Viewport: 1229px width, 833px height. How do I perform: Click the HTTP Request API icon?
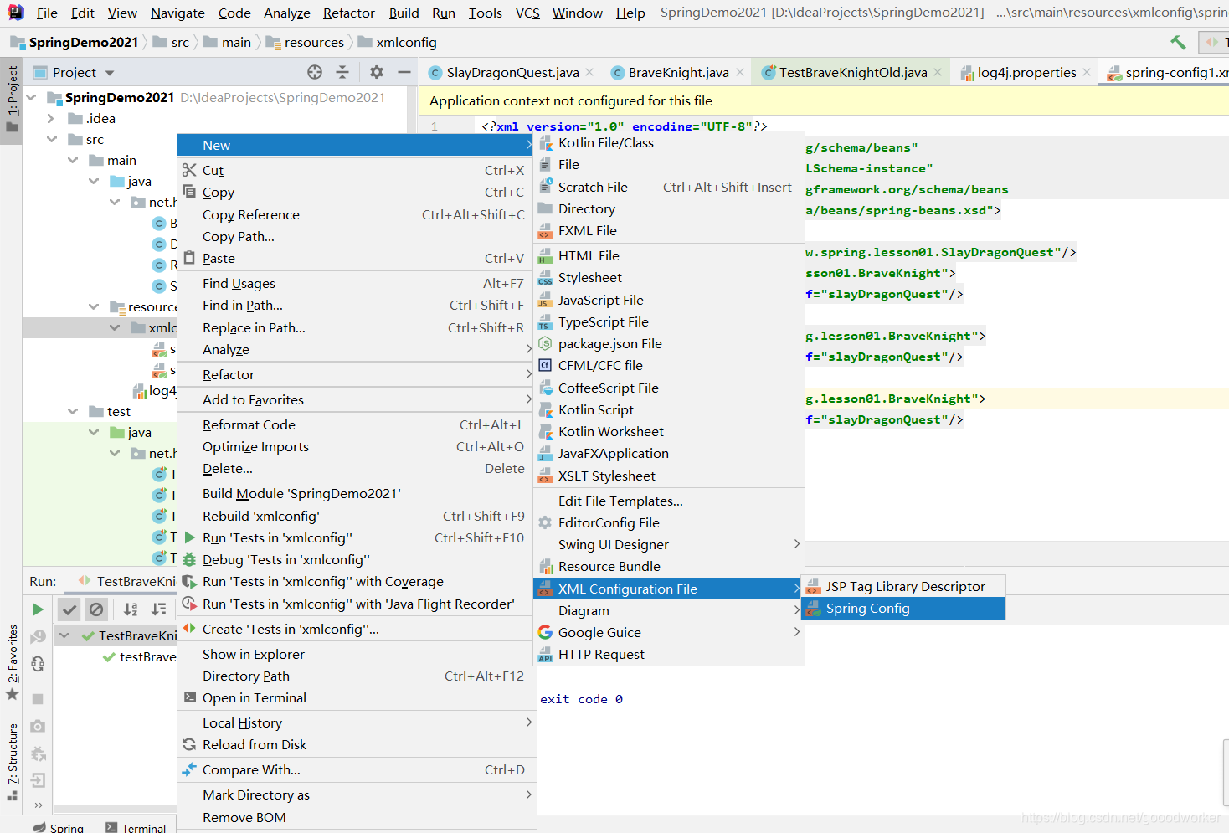point(545,654)
